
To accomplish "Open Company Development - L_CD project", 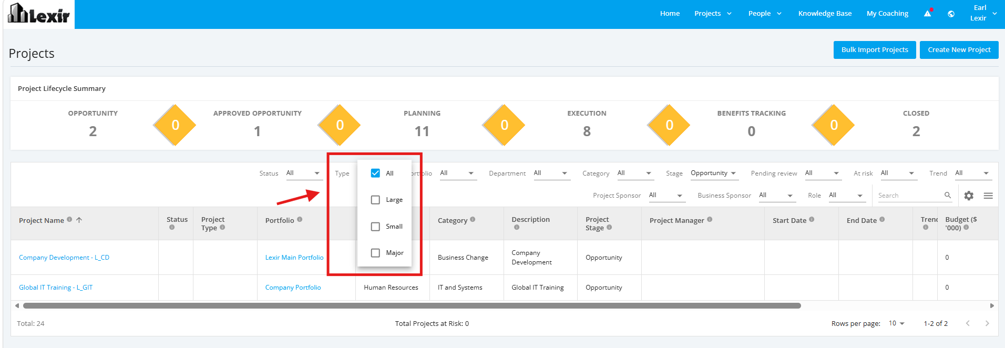I will [x=64, y=258].
